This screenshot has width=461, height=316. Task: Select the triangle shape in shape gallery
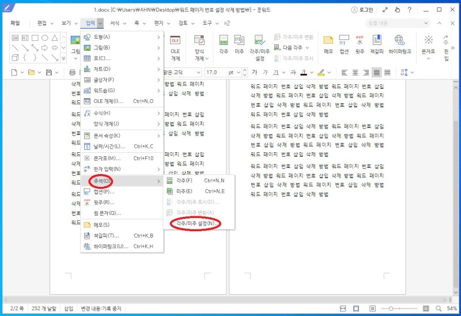(55, 37)
